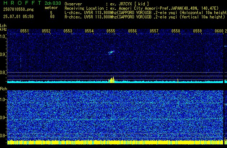Click the 0553 time marker
This screenshot has height=148, width=227.
[x=68, y=31]
